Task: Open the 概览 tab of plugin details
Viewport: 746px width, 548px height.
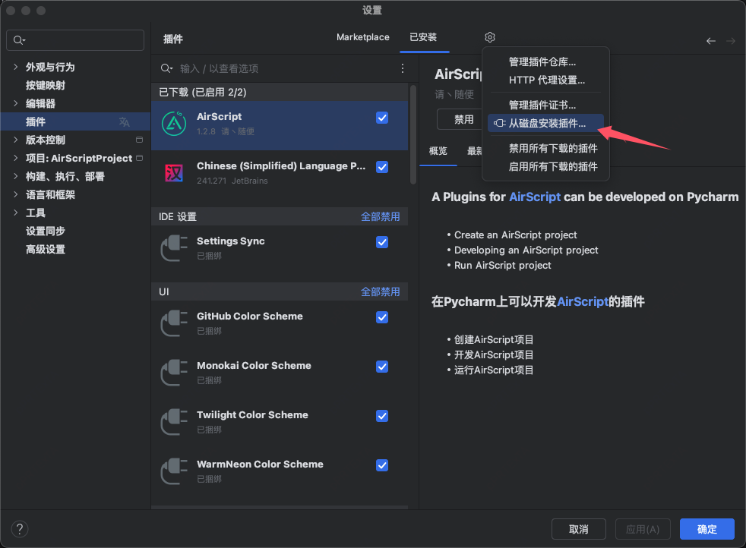Action: (x=438, y=151)
